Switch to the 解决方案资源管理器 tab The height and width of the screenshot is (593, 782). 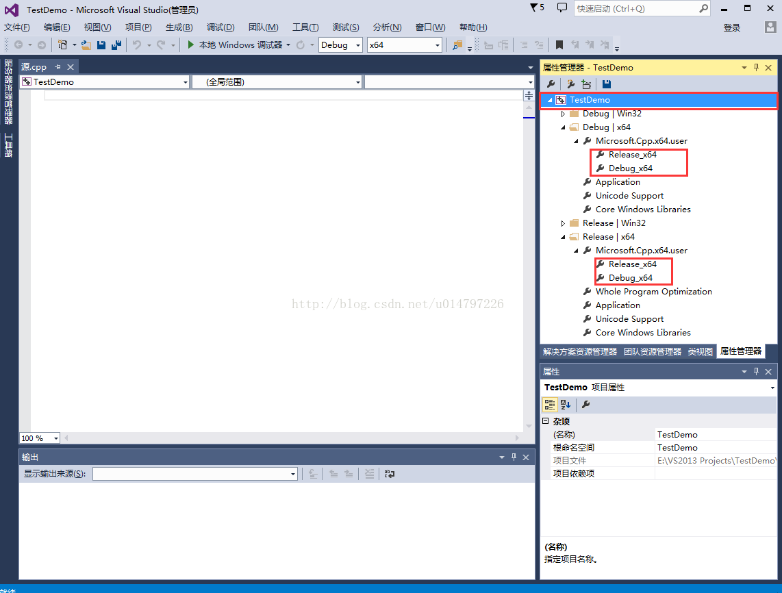click(x=580, y=351)
